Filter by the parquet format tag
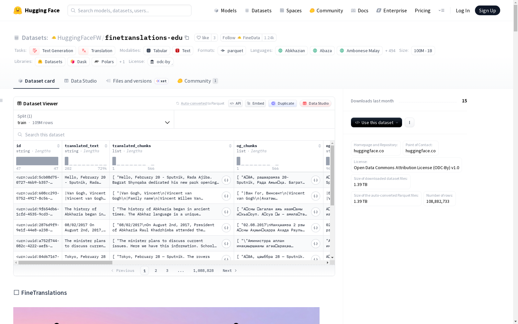Viewport: 518px width, 324px height. tap(232, 51)
